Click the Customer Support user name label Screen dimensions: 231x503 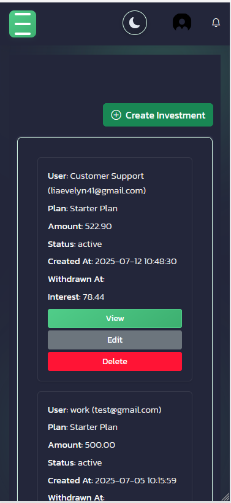pos(107,176)
